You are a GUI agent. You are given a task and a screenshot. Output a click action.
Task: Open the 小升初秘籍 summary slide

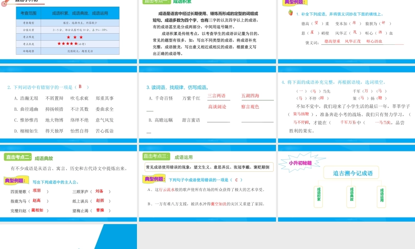coord(347,183)
